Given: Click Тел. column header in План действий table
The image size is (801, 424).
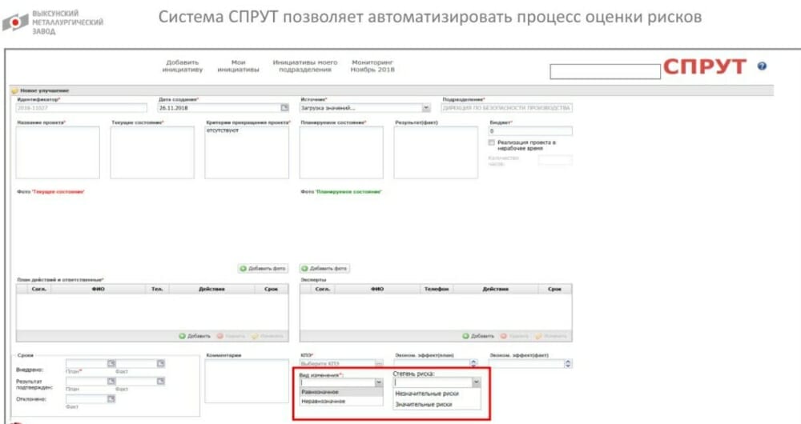Looking at the screenshot, I should tap(157, 289).
